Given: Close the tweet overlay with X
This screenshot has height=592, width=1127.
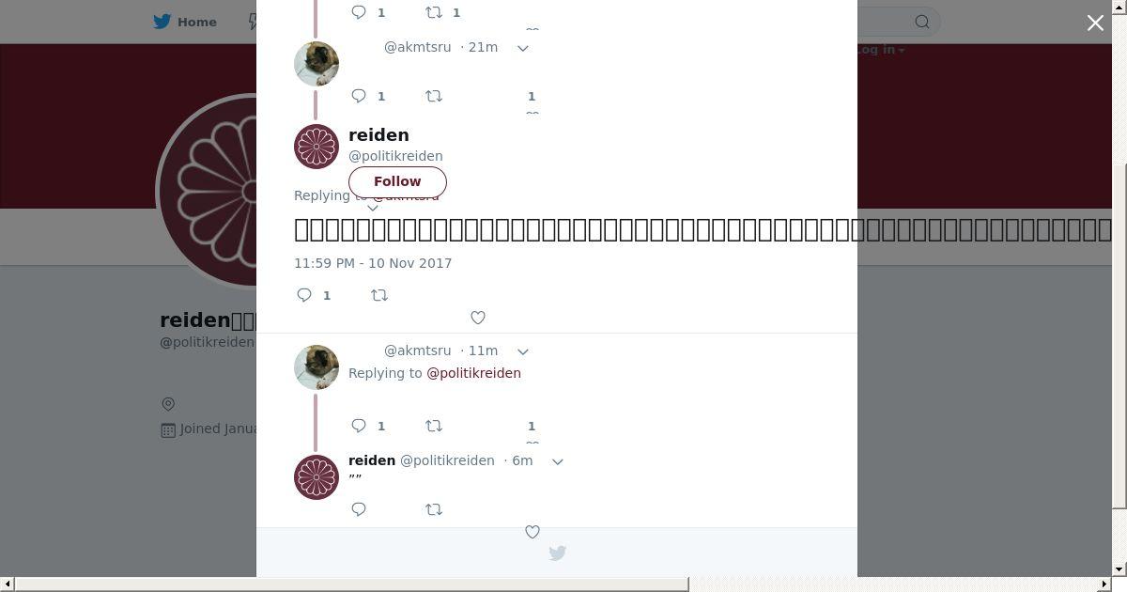Looking at the screenshot, I should point(1095,23).
